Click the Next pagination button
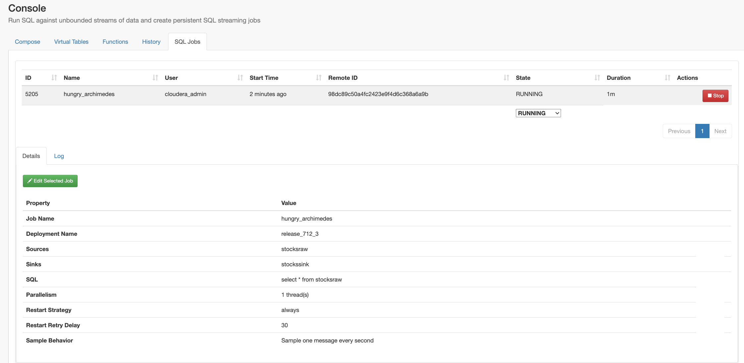The height and width of the screenshot is (363, 744). coord(720,131)
